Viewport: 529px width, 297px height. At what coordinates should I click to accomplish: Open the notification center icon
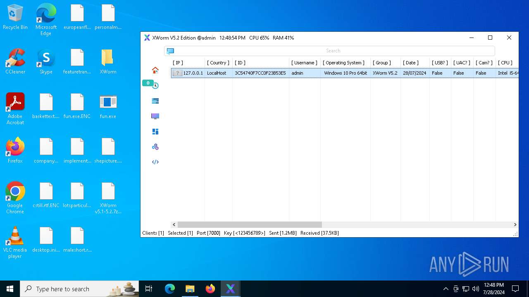point(515,289)
